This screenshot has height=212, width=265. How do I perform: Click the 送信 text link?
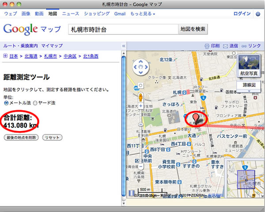[234, 46]
